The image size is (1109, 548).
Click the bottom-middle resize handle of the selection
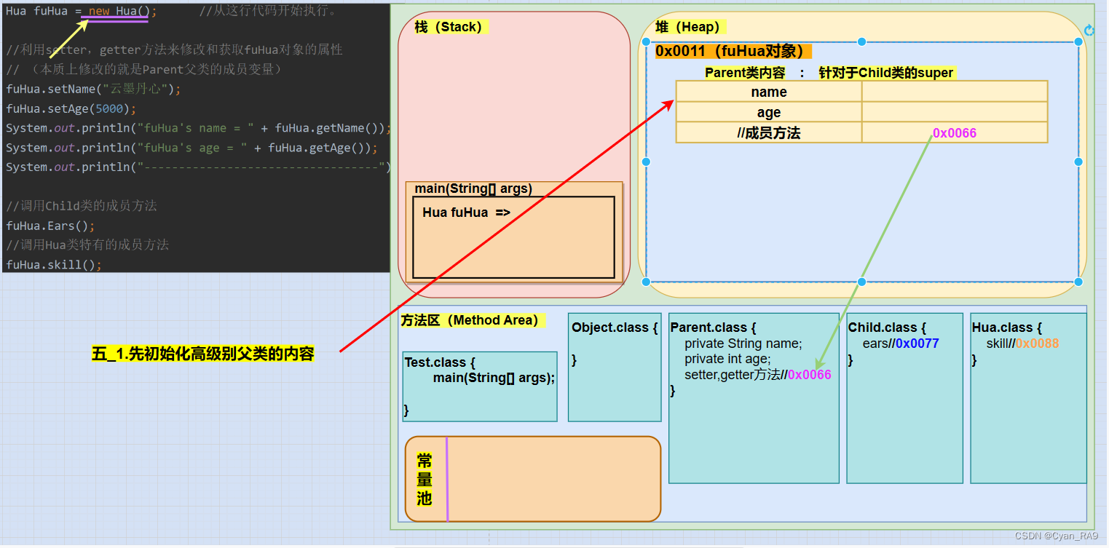(861, 282)
